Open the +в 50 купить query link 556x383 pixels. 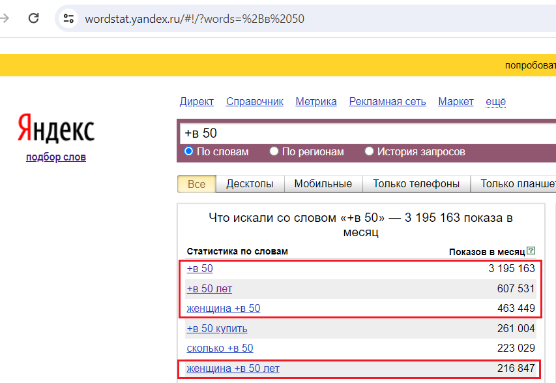217,329
